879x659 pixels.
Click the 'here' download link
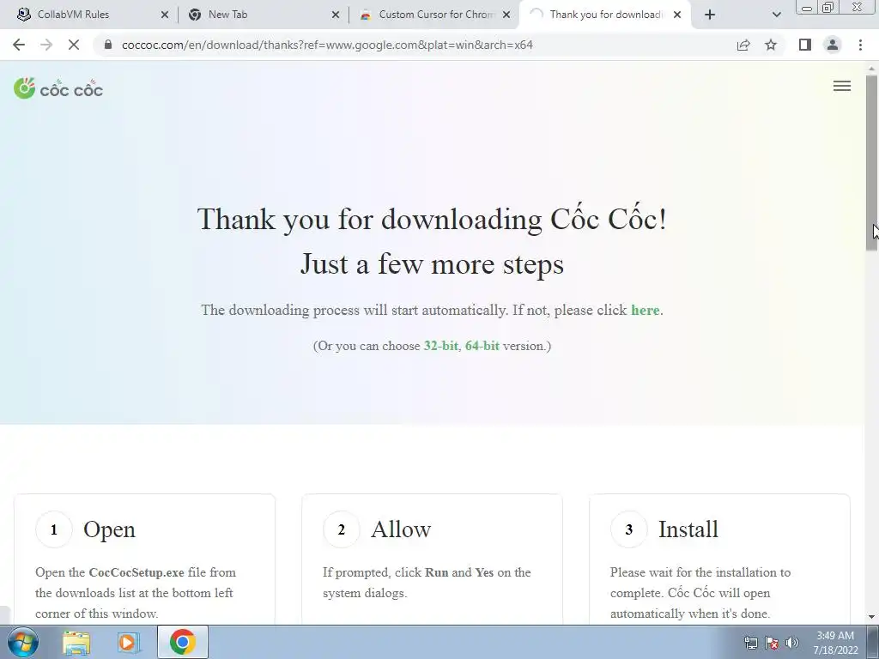coord(646,310)
